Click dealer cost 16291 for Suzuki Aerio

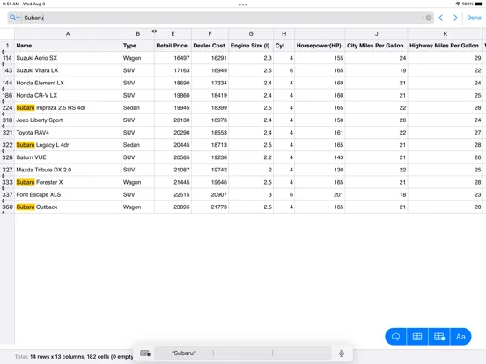coord(210,58)
